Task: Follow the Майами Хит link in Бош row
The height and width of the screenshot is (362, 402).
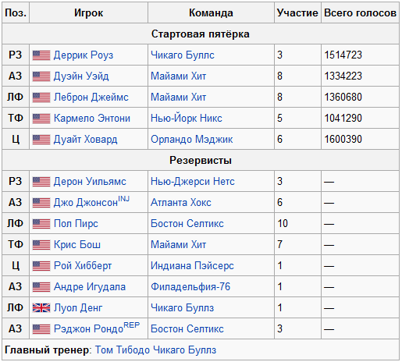Action: 178,245
